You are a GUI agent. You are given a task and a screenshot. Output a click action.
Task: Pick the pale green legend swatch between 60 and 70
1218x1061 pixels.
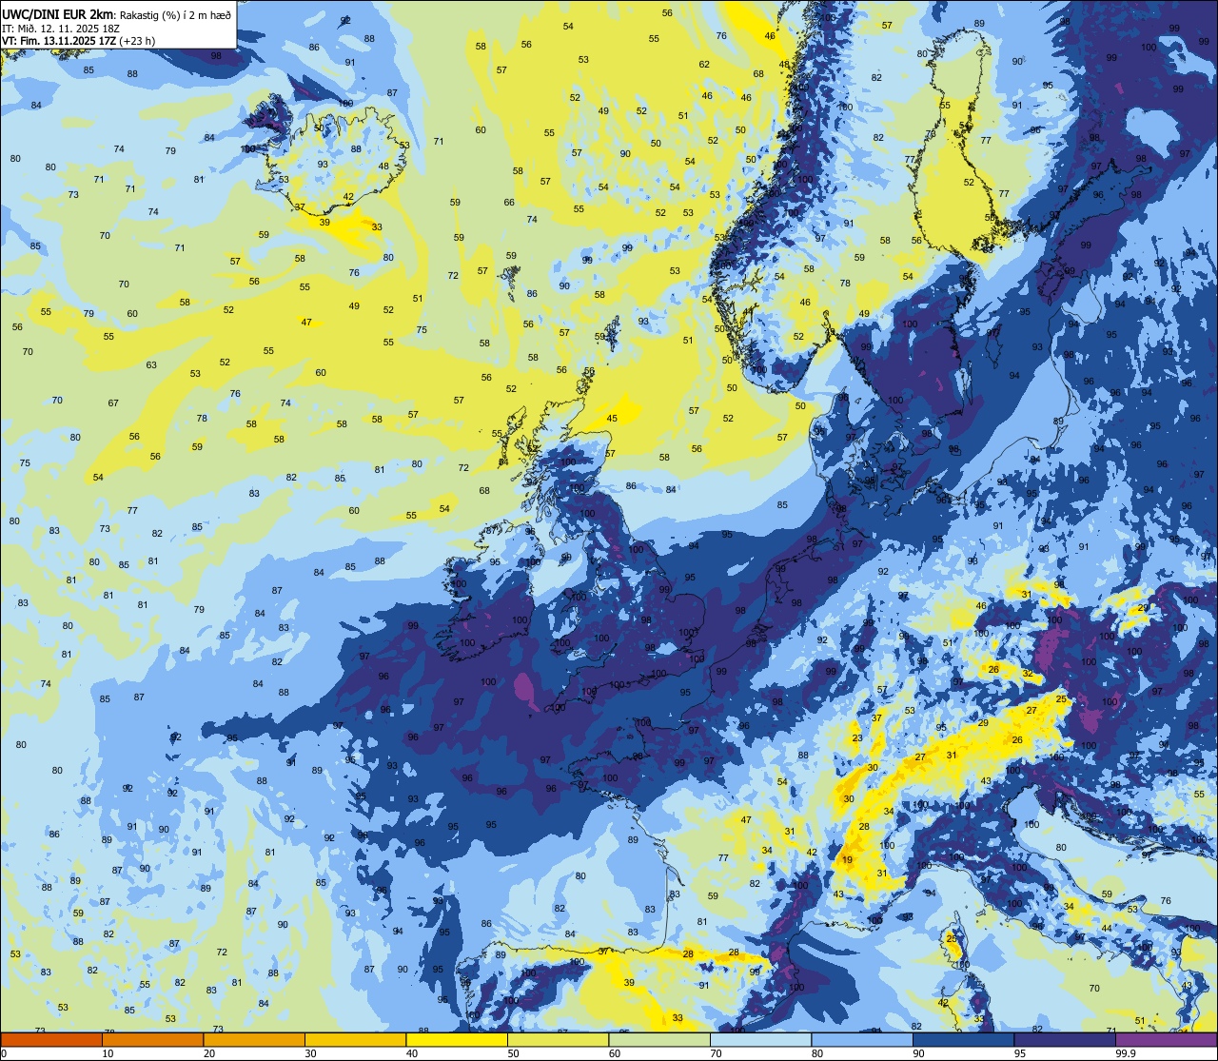click(658, 1039)
